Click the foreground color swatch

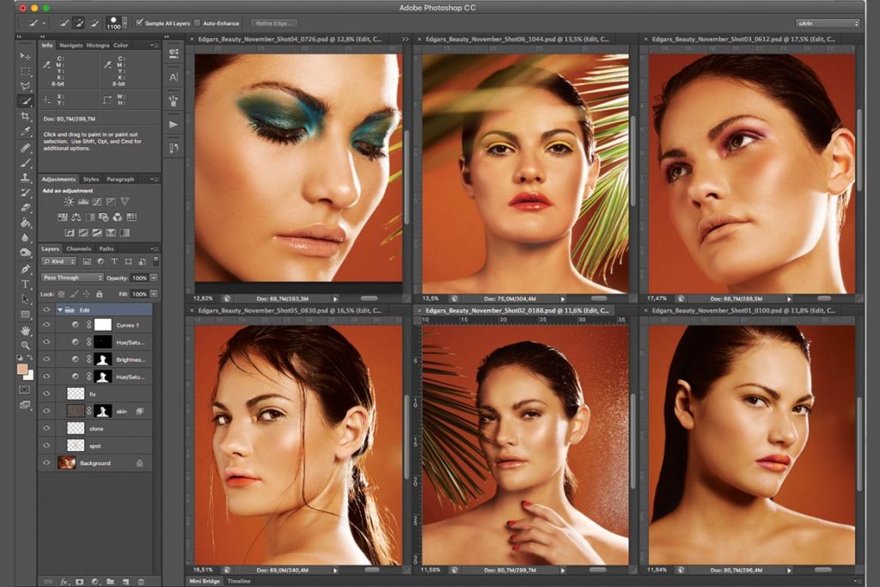(x=22, y=370)
